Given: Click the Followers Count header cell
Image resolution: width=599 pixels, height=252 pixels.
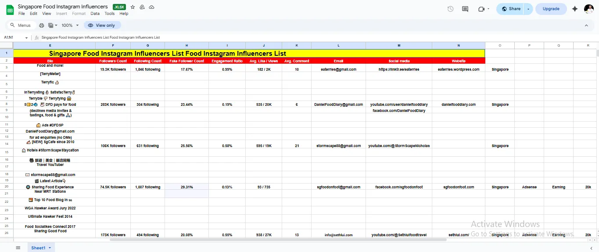Looking at the screenshot, I should click(113, 61).
